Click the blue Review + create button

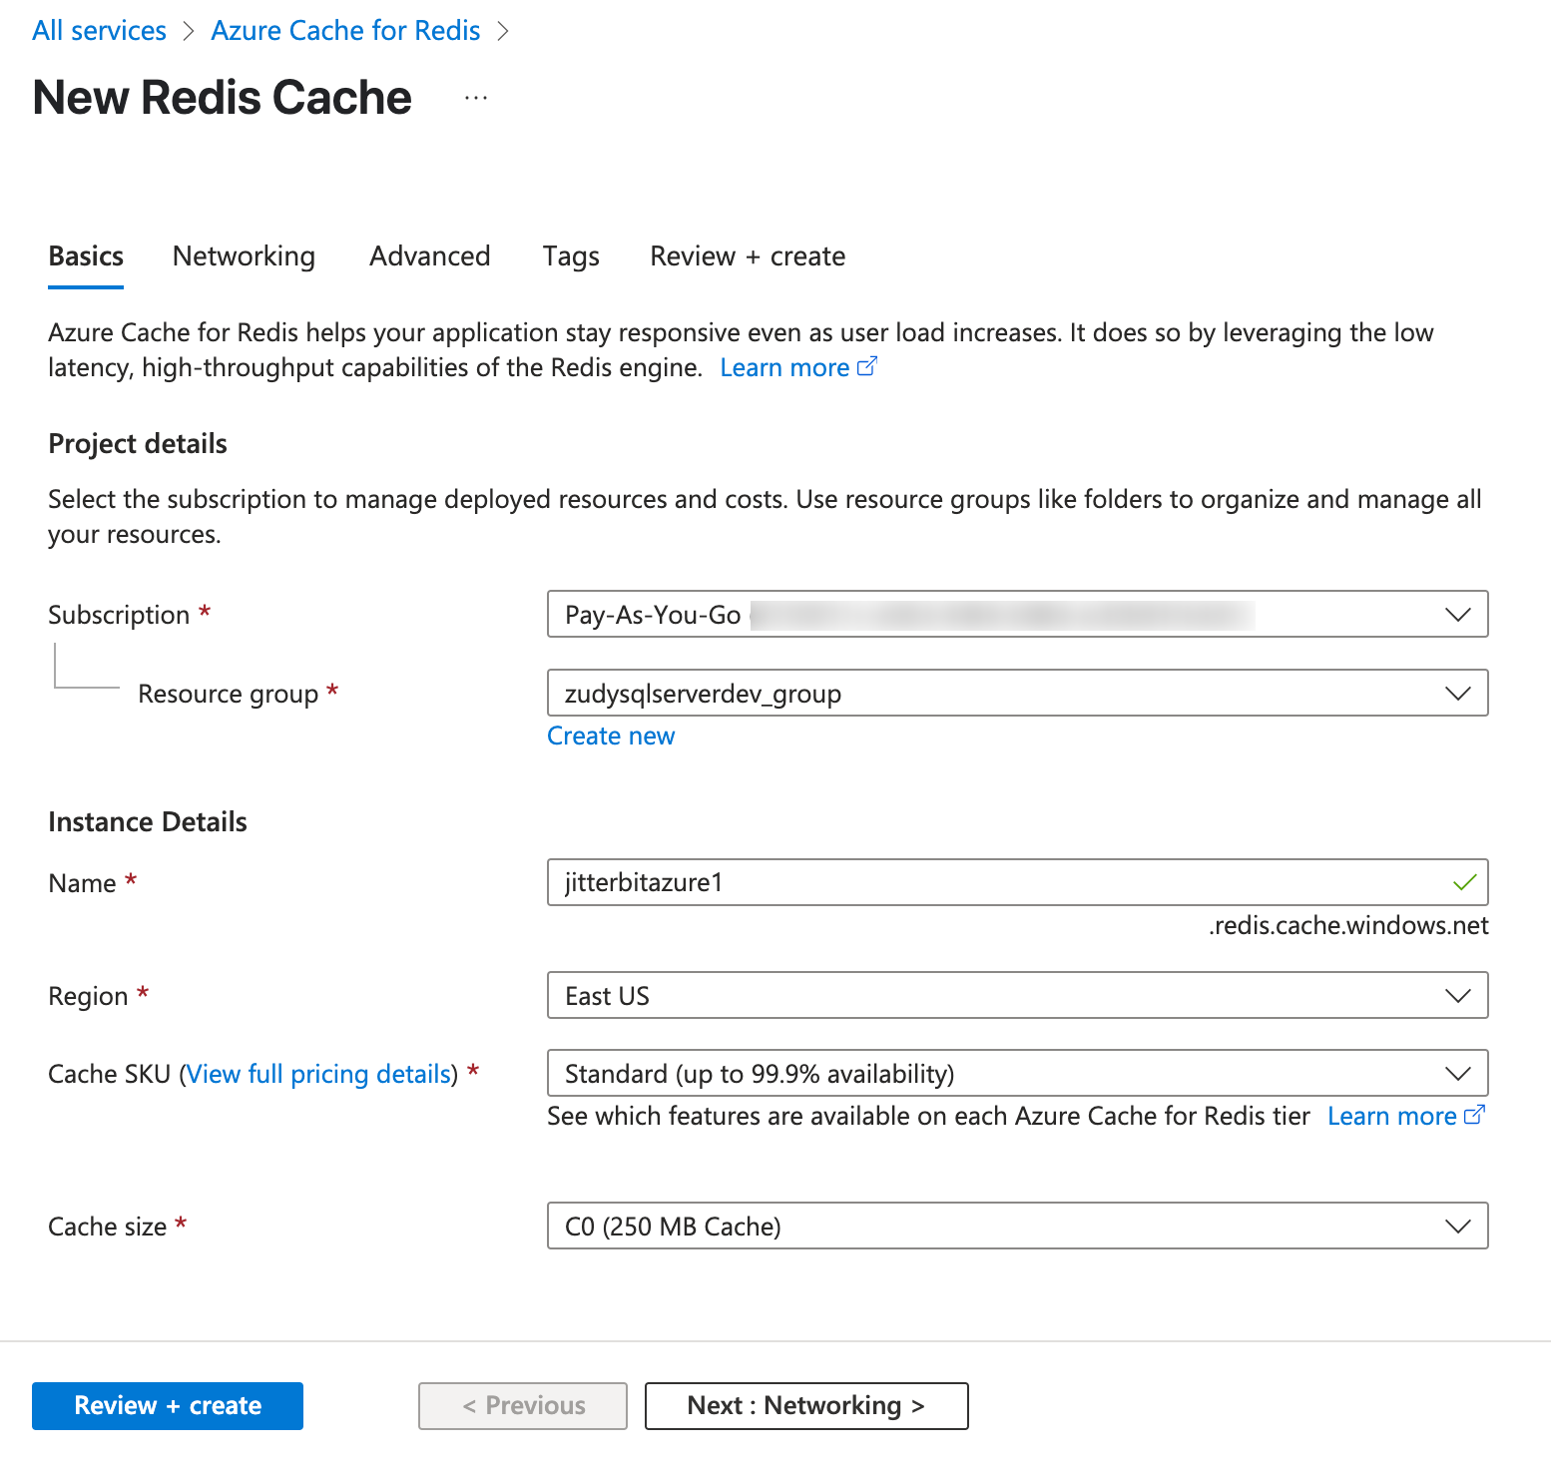click(168, 1405)
